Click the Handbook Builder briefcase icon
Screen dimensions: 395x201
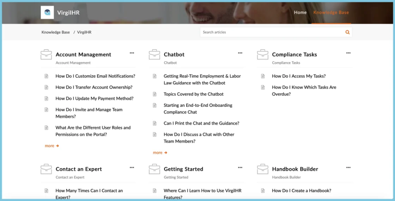point(262,169)
